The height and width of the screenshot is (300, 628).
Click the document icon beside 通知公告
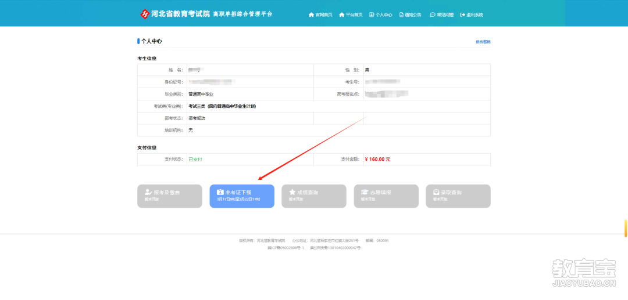pos(401,15)
